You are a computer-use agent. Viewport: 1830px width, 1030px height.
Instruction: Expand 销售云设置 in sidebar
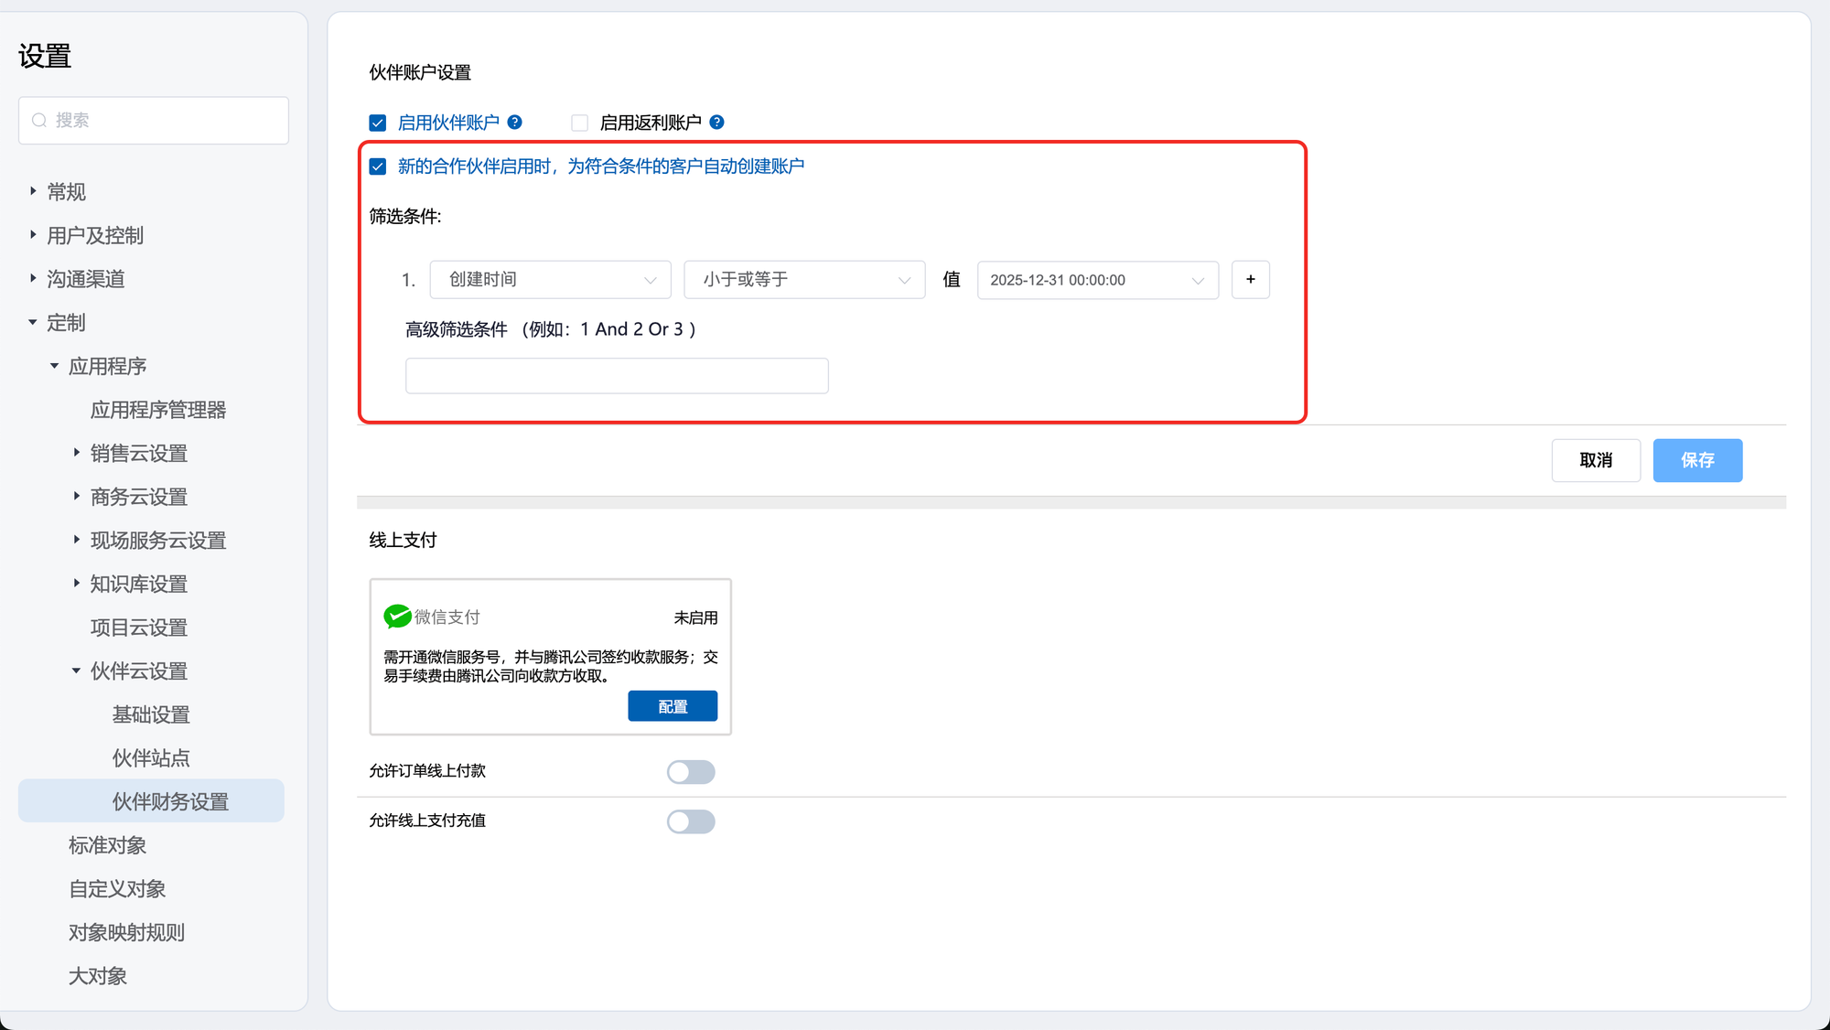pos(77,453)
